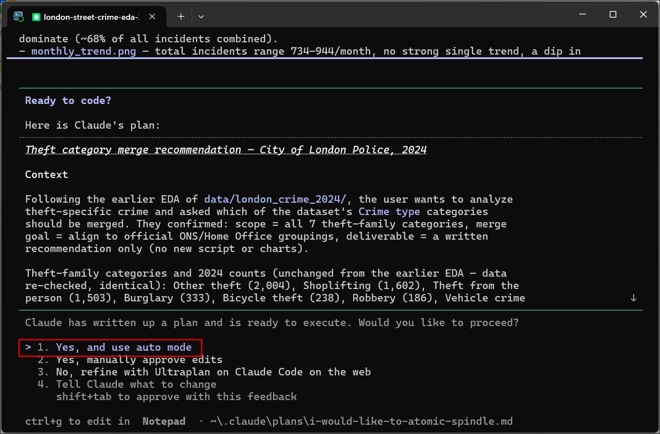
Task: Select 'No, refine with Ultraplan' option
Action: pyautogui.click(x=204, y=372)
